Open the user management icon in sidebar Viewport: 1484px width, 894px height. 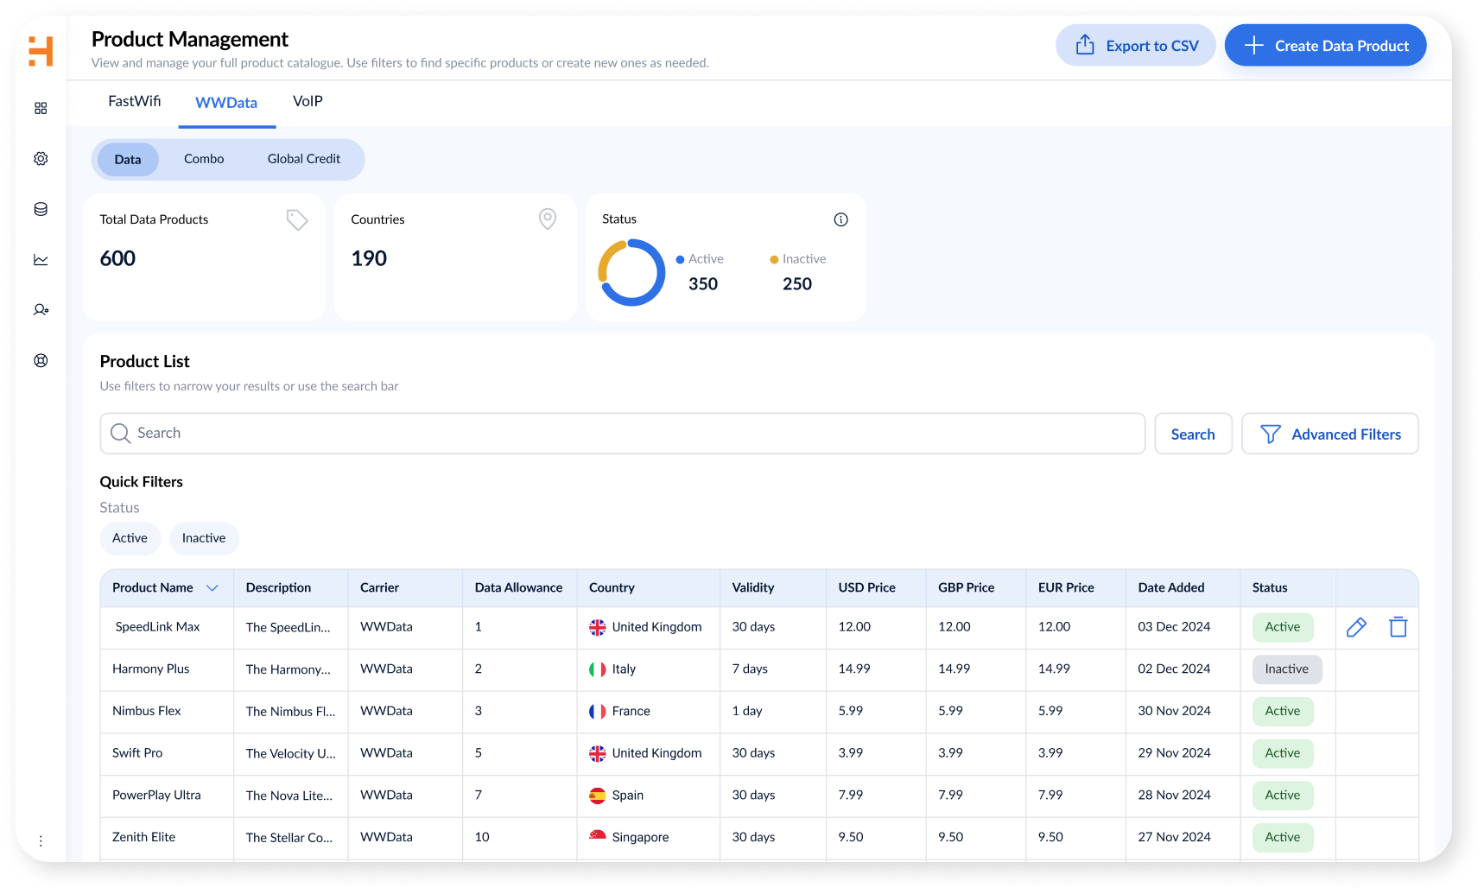point(41,310)
